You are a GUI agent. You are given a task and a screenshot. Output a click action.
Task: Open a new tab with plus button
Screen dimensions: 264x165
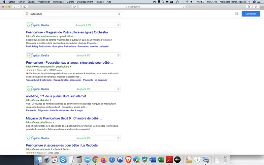click(x=262, y=7)
